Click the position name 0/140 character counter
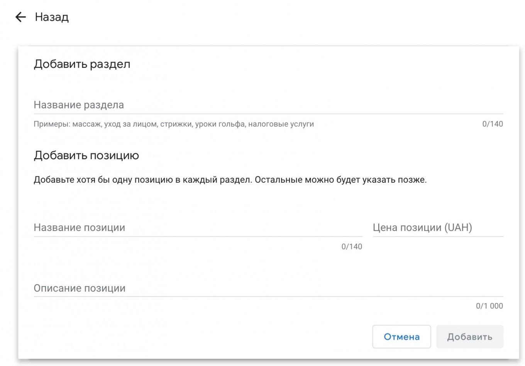The height and width of the screenshot is (366, 525). 351,247
